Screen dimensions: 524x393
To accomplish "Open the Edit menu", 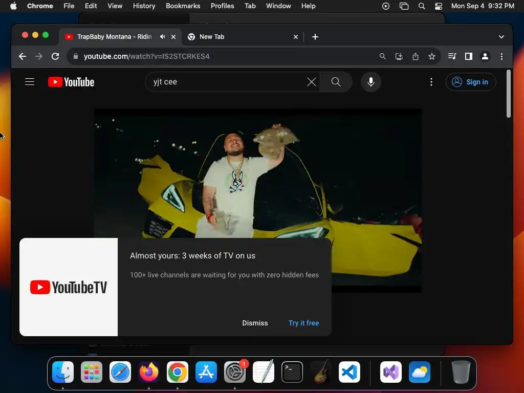I will [x=91, y=6].
